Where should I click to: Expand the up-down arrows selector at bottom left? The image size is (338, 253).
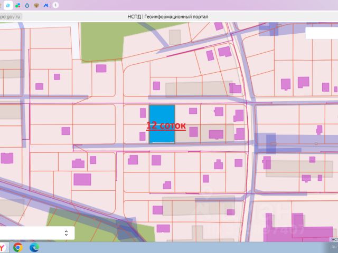[x=66, y=233]
